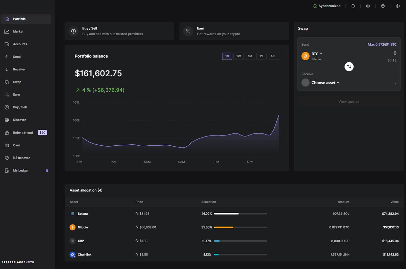Viewport: 406px width, 269px height.
Task: Click the Buy / Sell dollar icon in sidebar
Action: [7, 107]
